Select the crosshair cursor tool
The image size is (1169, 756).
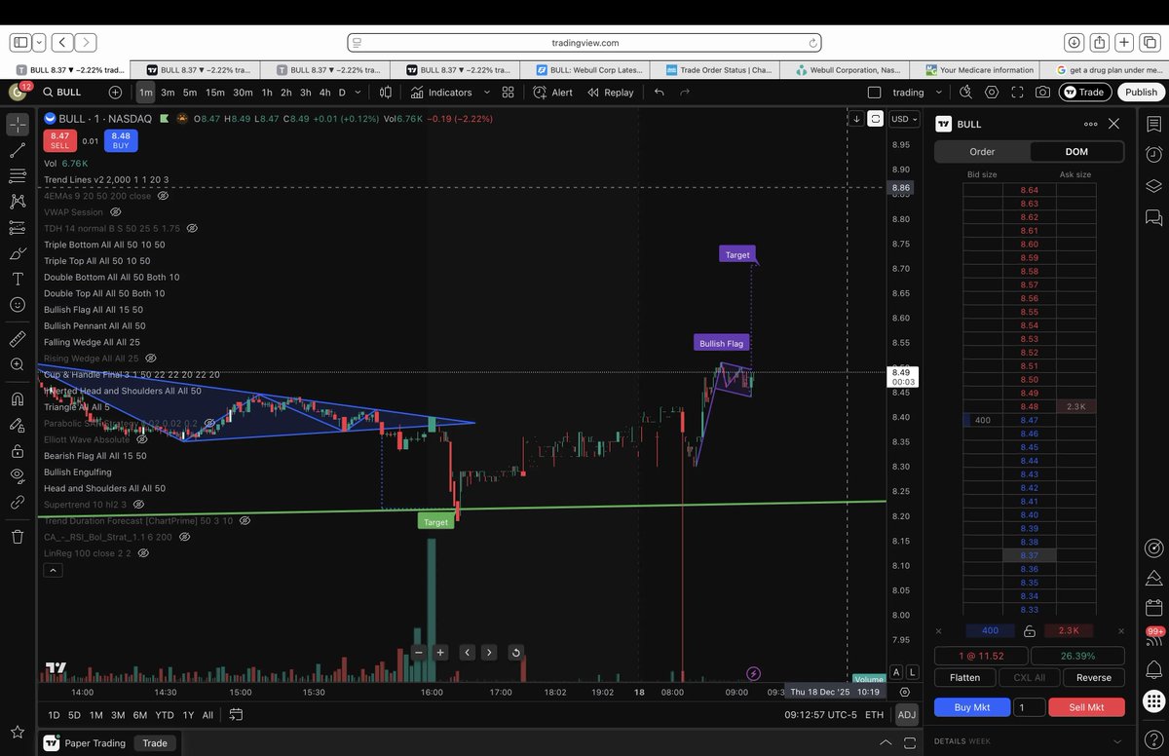(x=18, y=125)
